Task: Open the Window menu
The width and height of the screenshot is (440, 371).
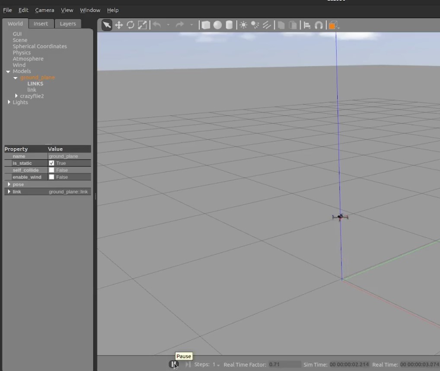Action: click(x=90, y=10)
